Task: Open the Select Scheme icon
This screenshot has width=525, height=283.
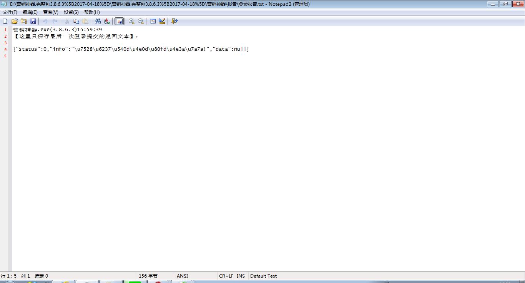Action: click(153, 21)
